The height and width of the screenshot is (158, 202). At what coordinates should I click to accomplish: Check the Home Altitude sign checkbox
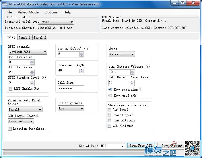pos(109,120)
